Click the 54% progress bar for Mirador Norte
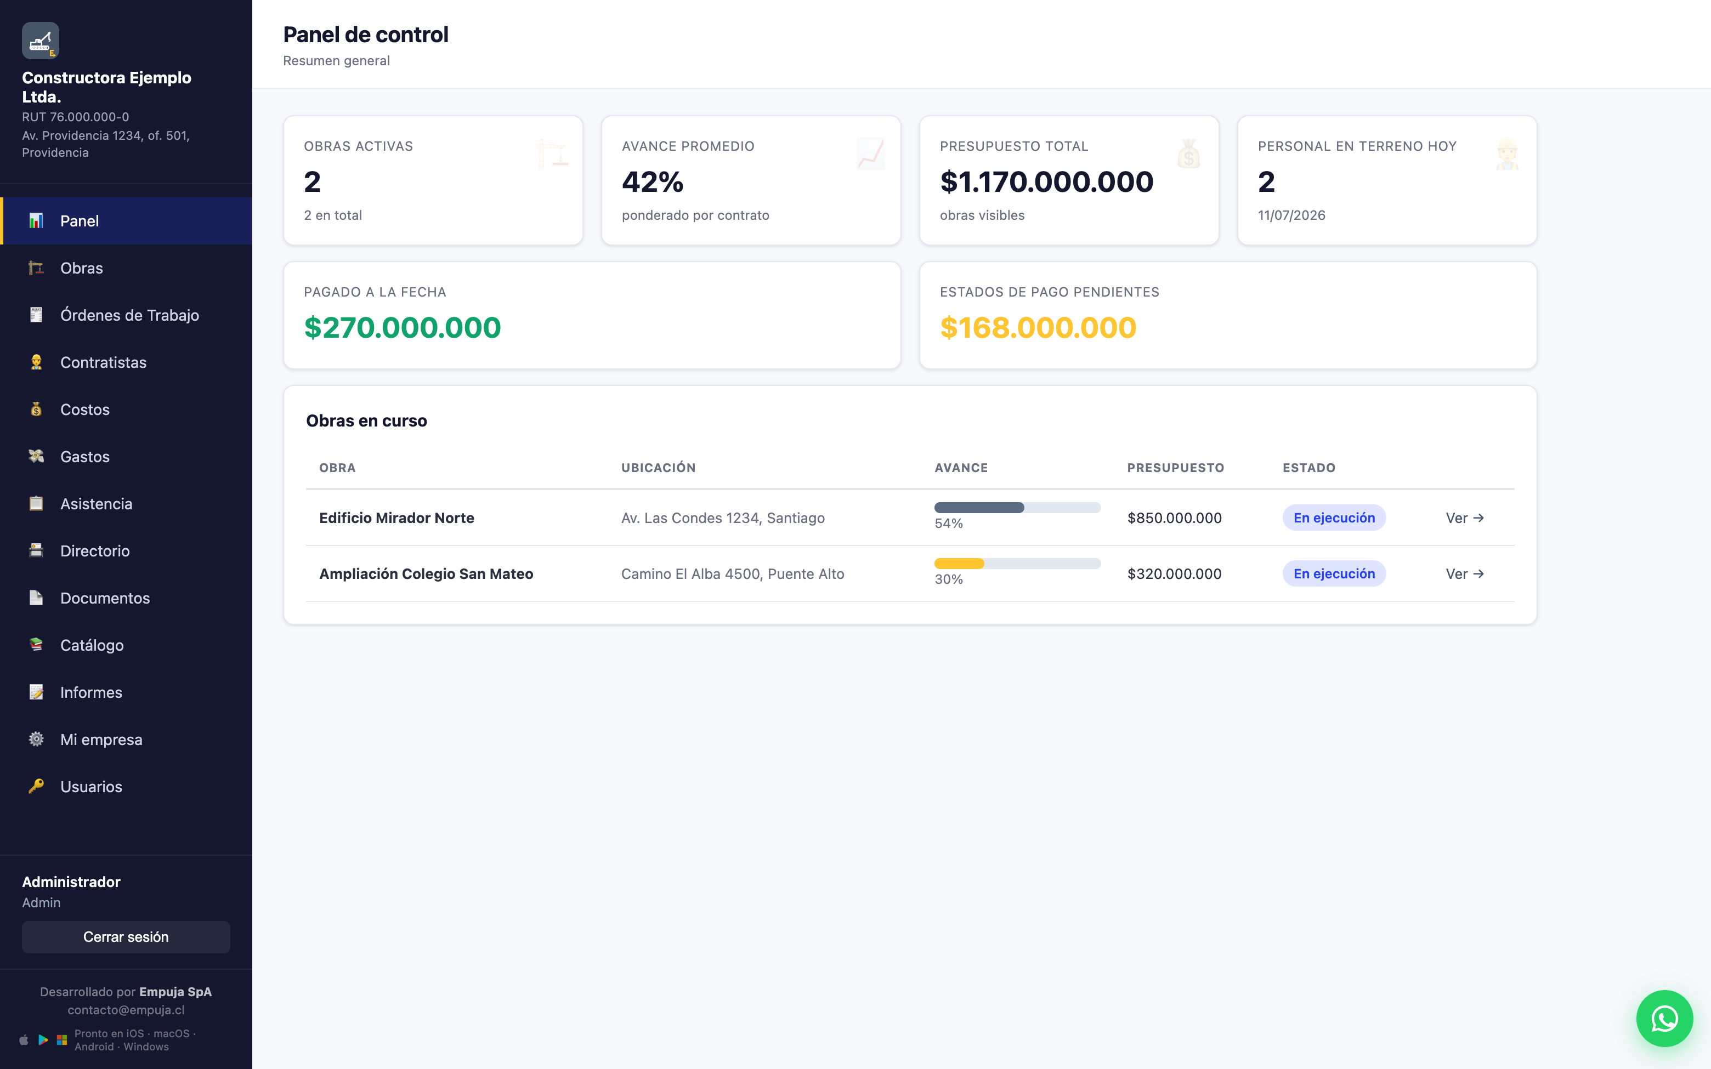Image resolution: width=1711 pixels, height=1069 pixels. pos(1017,508)
